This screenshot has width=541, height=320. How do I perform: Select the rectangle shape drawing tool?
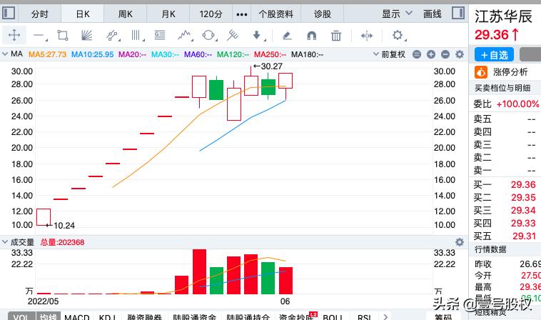pos(63,35)
